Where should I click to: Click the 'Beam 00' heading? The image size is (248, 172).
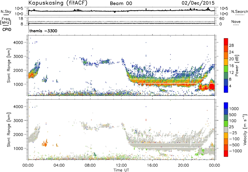pyautogui.click(x=121, y=3)
